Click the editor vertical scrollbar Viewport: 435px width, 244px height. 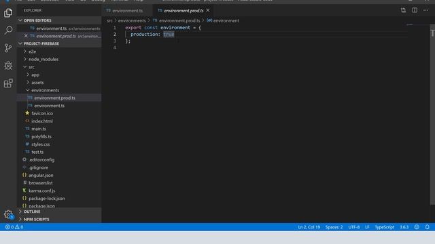432,115
